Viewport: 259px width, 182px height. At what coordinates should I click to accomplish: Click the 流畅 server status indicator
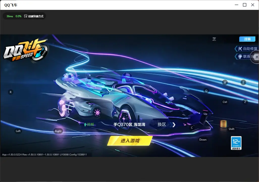[89, 124]
